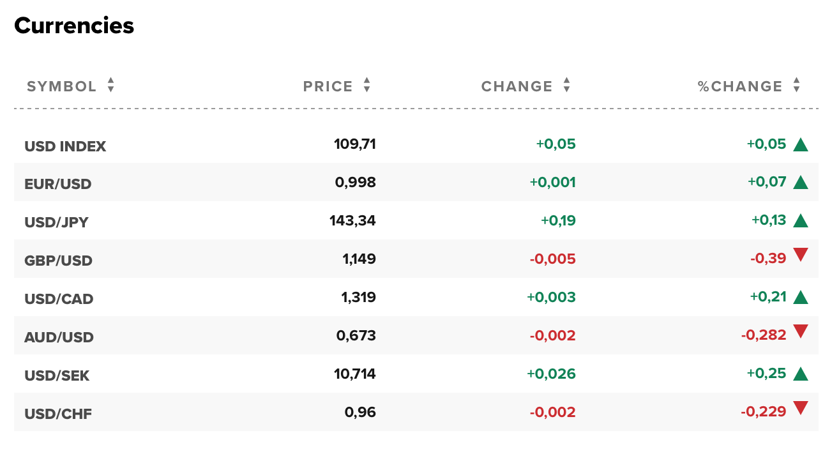Image resolution: width=839 pixels, height=456 pixels.
Task: Click the PRICE column sort arrows
Action: click(x=367, y=85)
